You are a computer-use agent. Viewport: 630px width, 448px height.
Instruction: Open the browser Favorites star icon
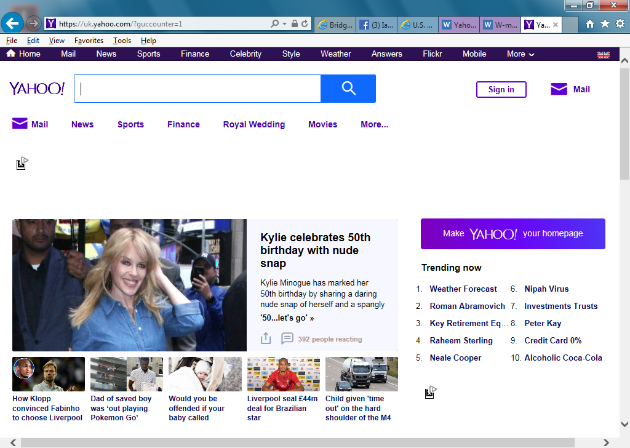coord(605,23)
